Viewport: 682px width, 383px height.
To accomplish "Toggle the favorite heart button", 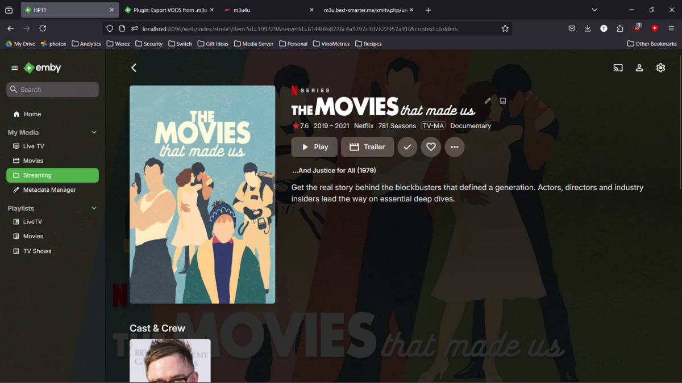I will point(431,147).
